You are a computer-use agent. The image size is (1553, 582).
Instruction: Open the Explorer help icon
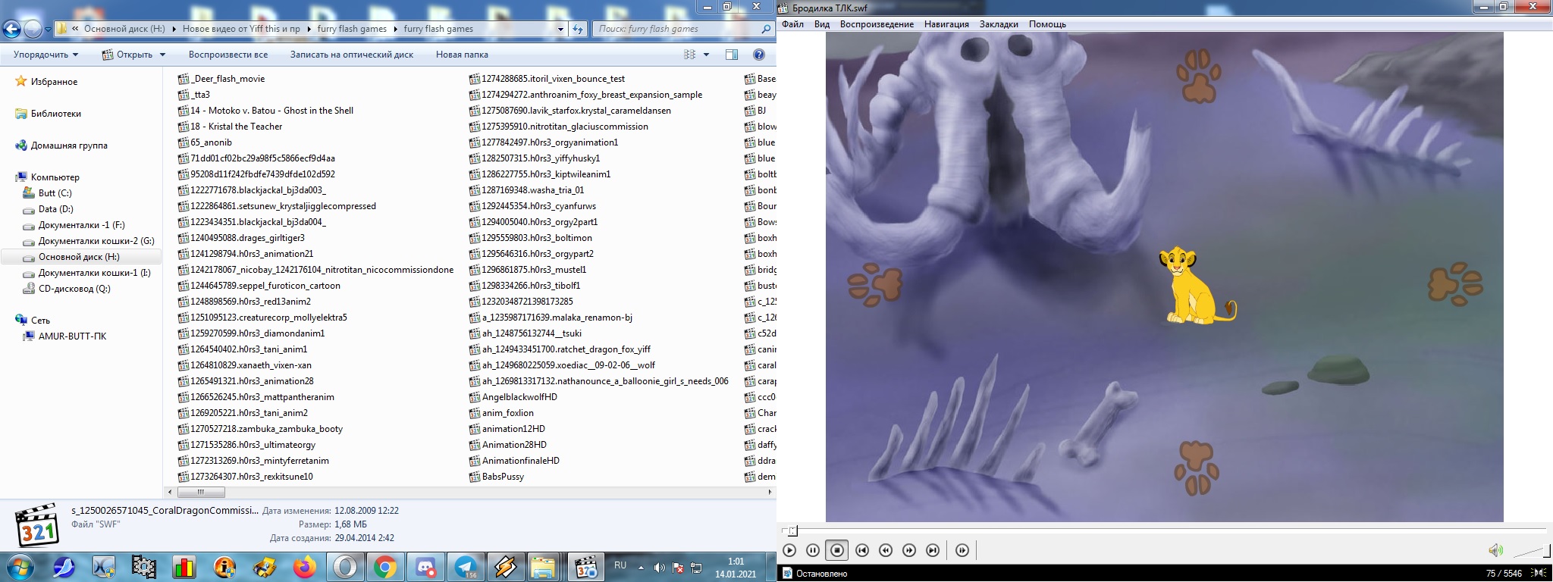[758, 55]
